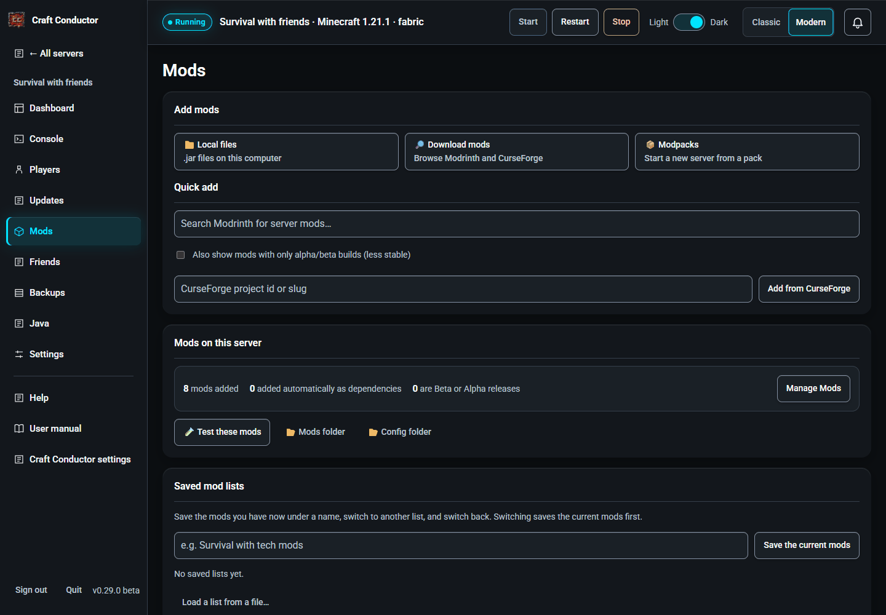Stop the server
The height and width of the screenshot is (615, 886).
click(x=621, y=22)
